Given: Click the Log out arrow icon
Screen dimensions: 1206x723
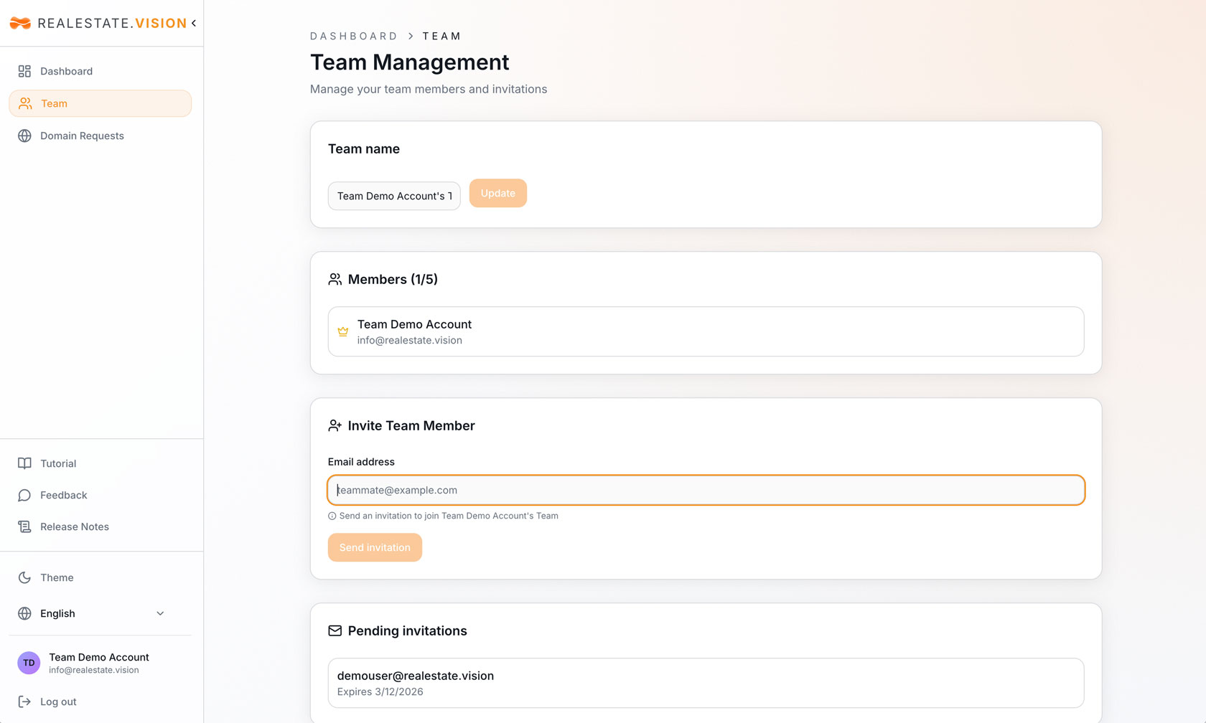Looking at the screenshot, I should pos(26,701).
